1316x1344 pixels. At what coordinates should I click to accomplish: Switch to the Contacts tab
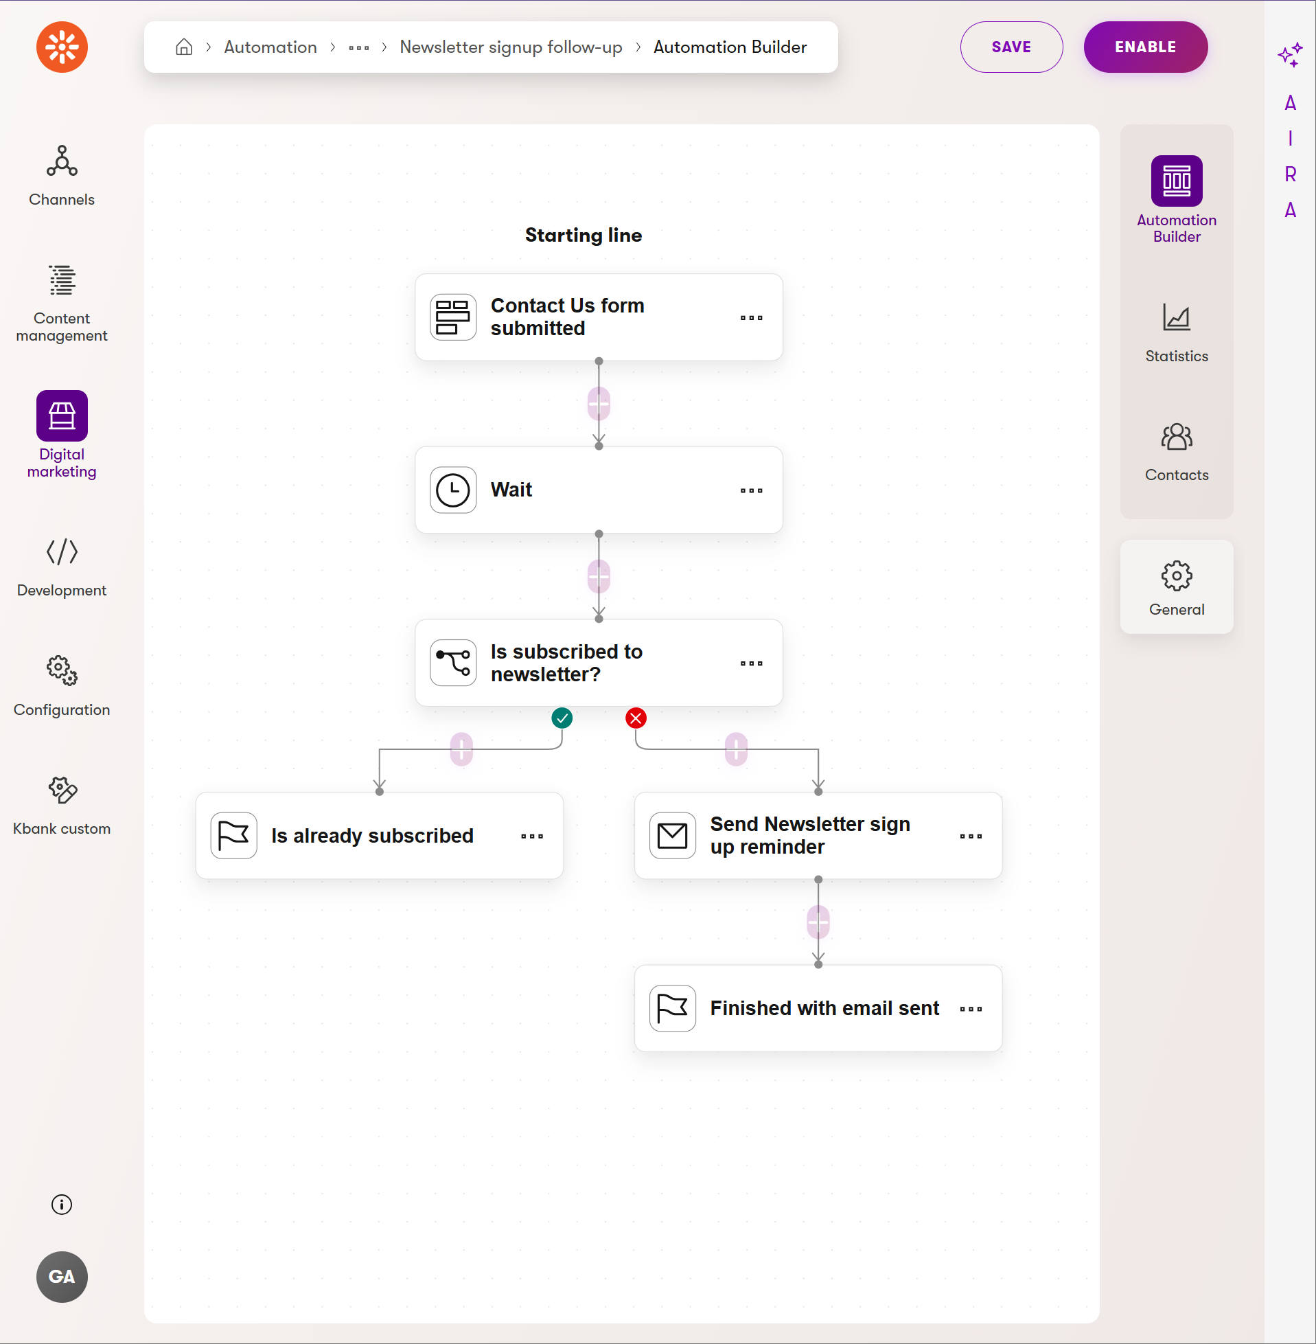click(1177, 452)
